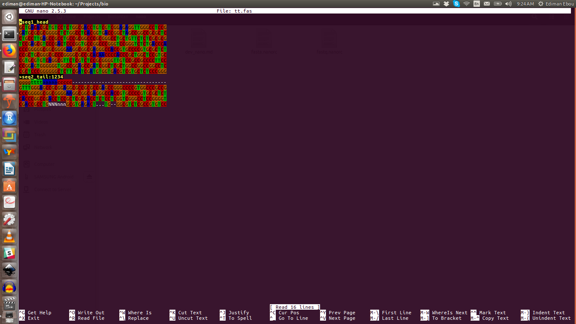576x324 pixels.
Task: Click the 'Uncut Text' shortcut label
Action: [x=193, y=318]
